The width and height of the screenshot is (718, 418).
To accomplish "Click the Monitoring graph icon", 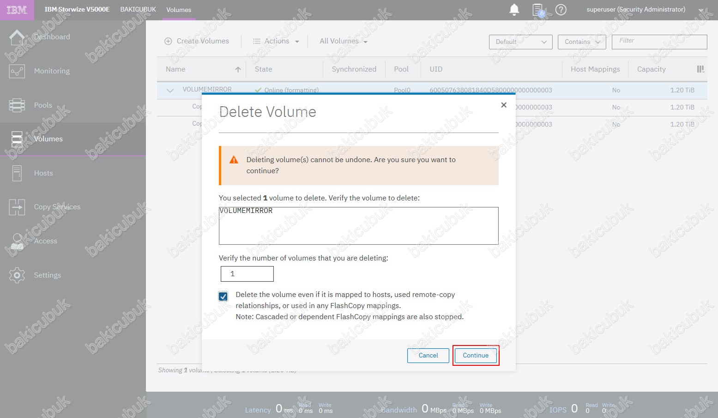I will (17, 71).
